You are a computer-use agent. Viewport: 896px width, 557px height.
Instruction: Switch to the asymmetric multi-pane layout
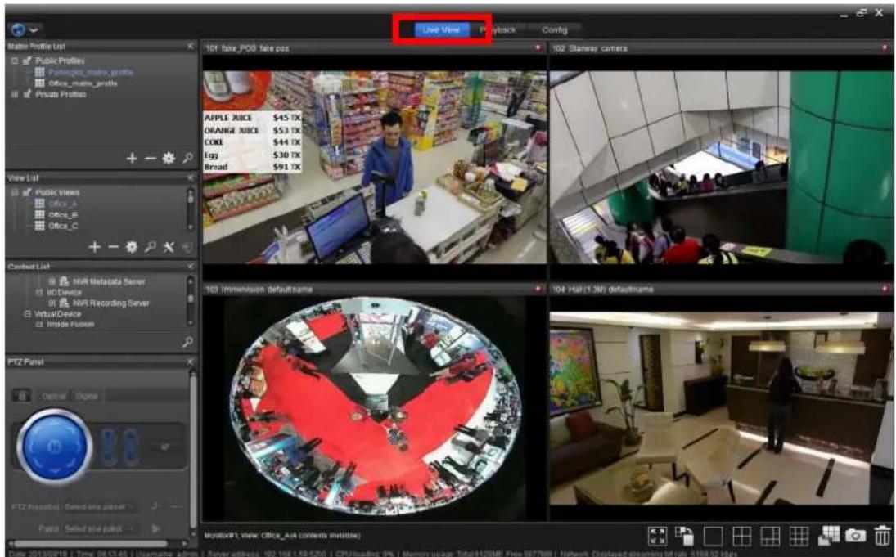770,536
